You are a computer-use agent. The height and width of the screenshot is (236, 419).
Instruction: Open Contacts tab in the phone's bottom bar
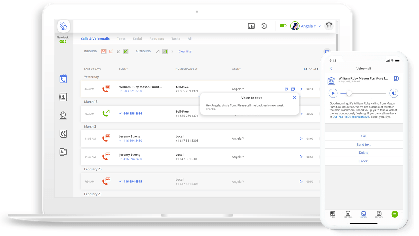[379, 214]
